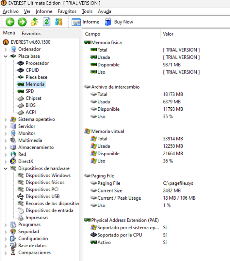This screenshot has width=230, height=261.
Task: Switch to the Menú tab
Action: click(x=9, y=33)
